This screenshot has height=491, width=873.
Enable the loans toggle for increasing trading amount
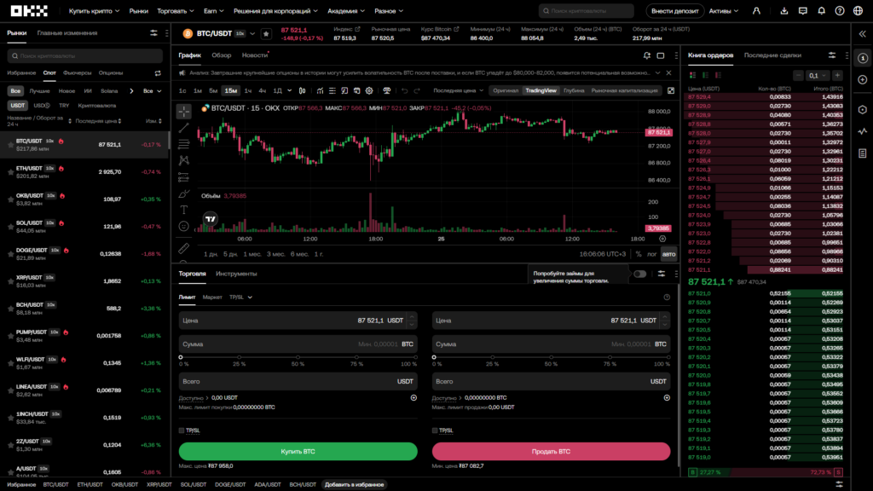(639, 274)
